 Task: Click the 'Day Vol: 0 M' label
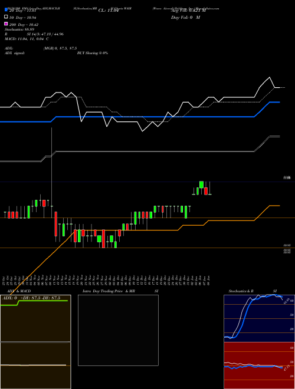tap(185, 18)
